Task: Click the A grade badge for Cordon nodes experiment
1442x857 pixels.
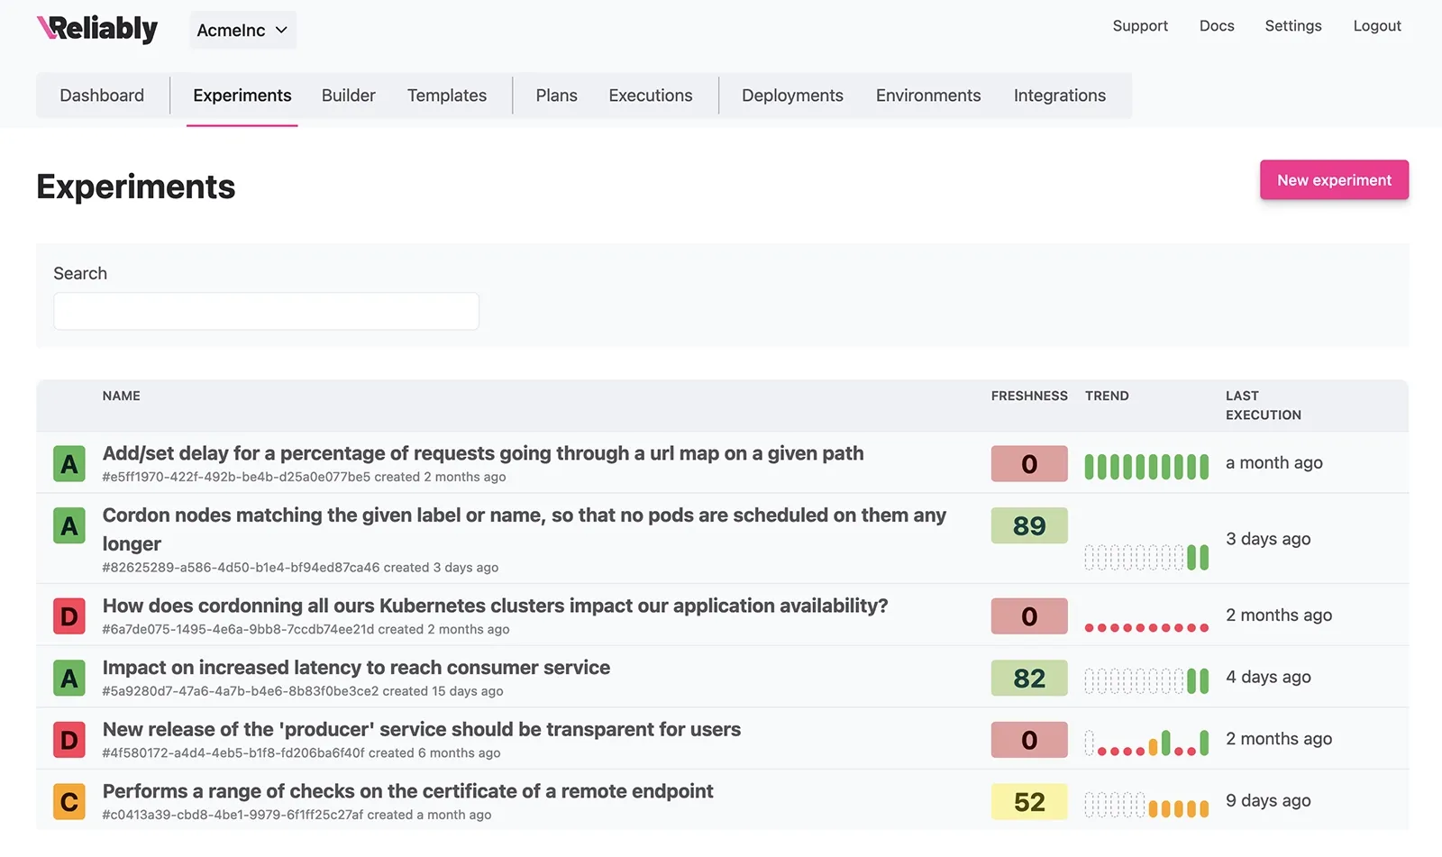Action: tap(69, 526)
